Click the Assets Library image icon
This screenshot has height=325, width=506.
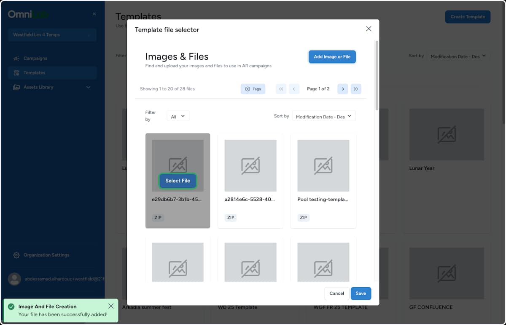(16, 87)
